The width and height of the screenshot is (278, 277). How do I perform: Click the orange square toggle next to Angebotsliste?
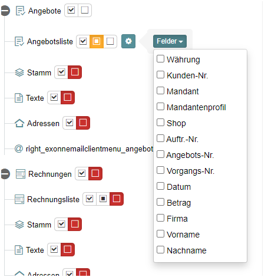[x=97, y=41]
